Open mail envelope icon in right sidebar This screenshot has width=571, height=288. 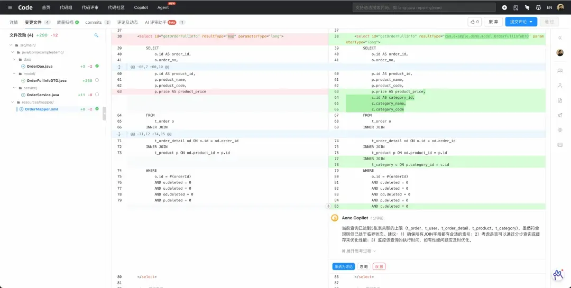pyautogui.click(x=560, y=145)
